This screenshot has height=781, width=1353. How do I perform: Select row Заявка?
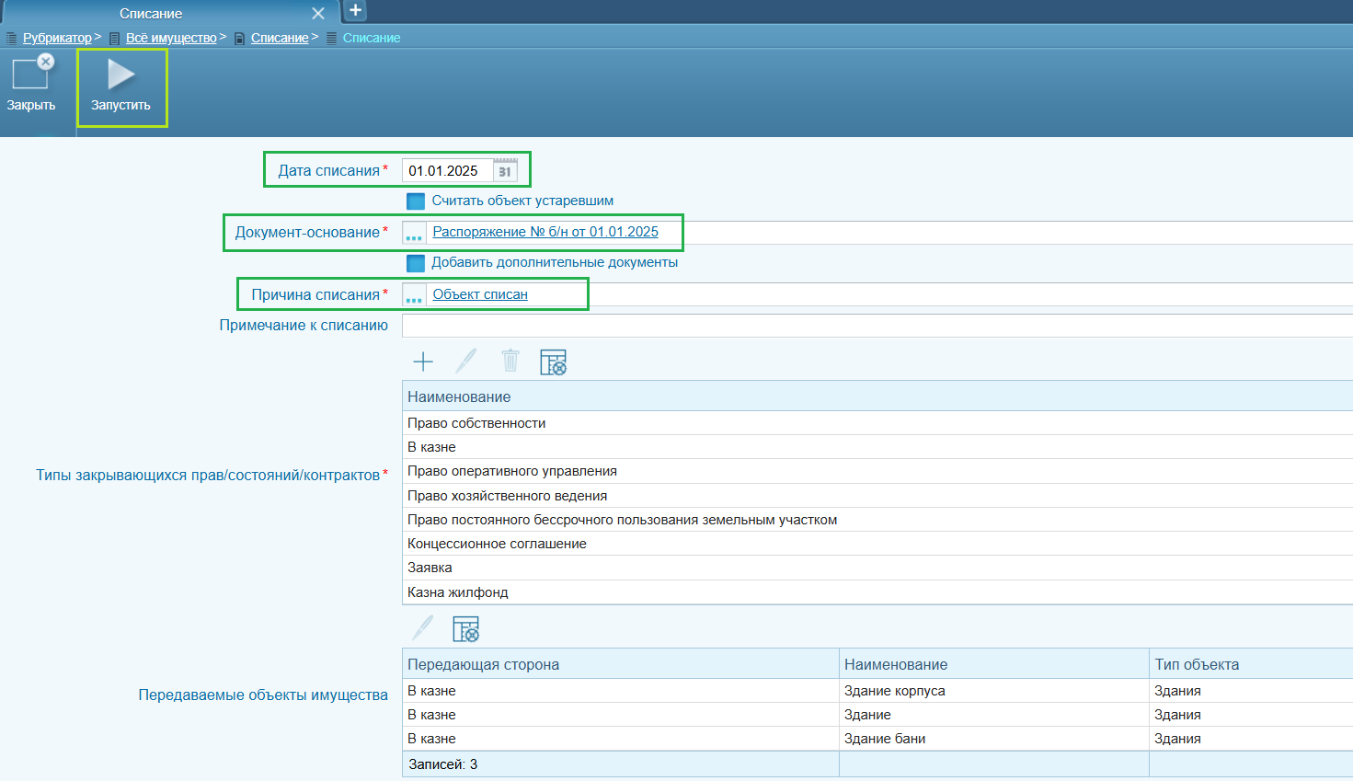tap(877, 568)
